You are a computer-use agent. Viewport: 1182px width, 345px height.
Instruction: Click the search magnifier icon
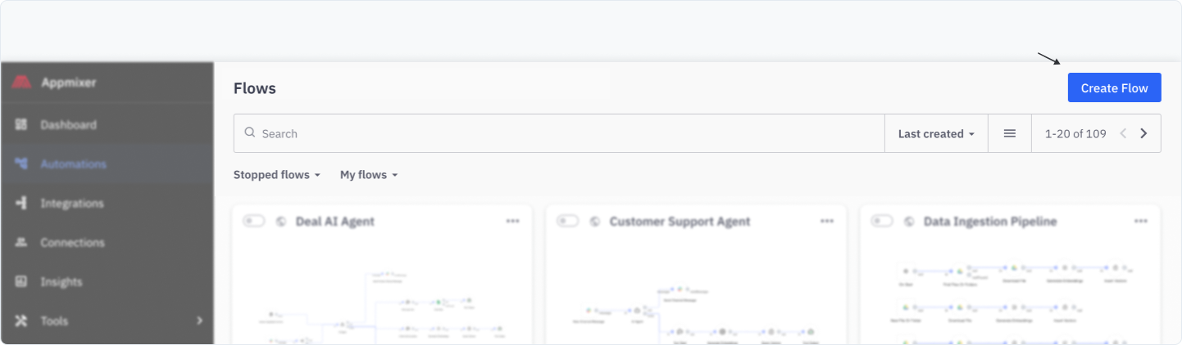point(250,133)
